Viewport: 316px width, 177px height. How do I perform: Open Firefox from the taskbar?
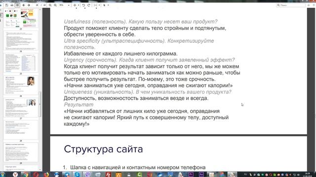click(46, 175)
